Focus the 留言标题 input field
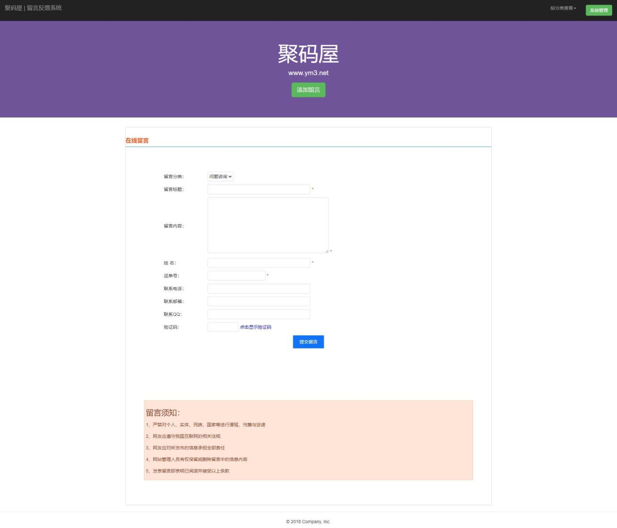617x528 pixels. click(x=258, y=189)
